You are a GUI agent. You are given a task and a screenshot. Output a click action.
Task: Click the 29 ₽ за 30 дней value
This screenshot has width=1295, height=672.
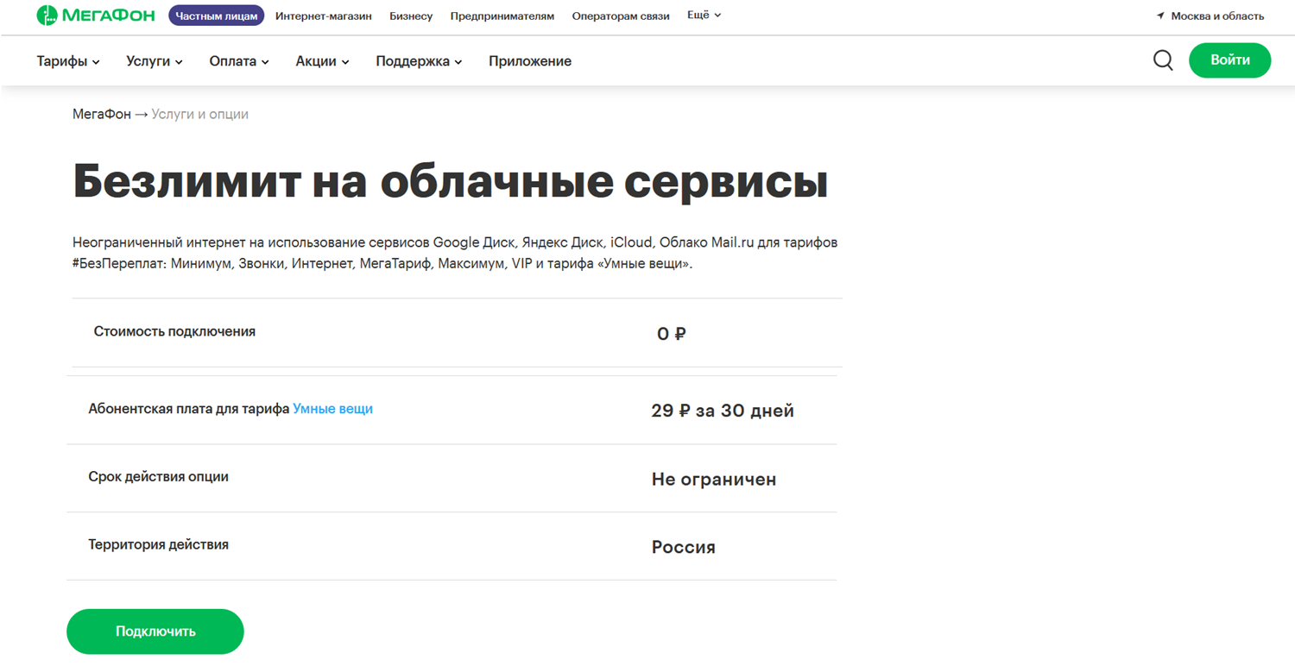coord(723,411)
